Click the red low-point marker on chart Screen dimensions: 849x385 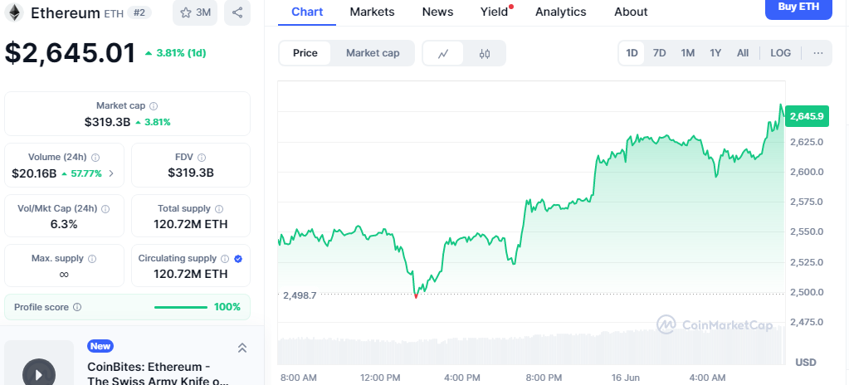tap(415, 296)
